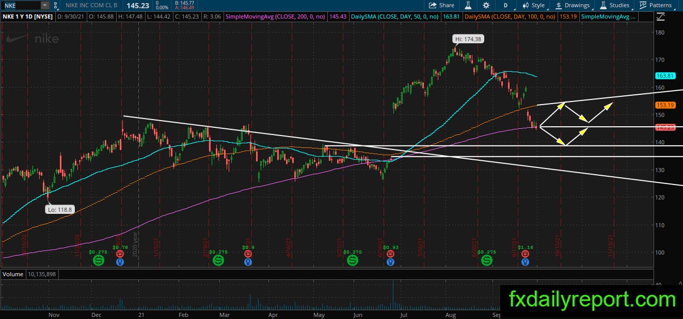Click the 180 price axis label

(x=660, y=32)
